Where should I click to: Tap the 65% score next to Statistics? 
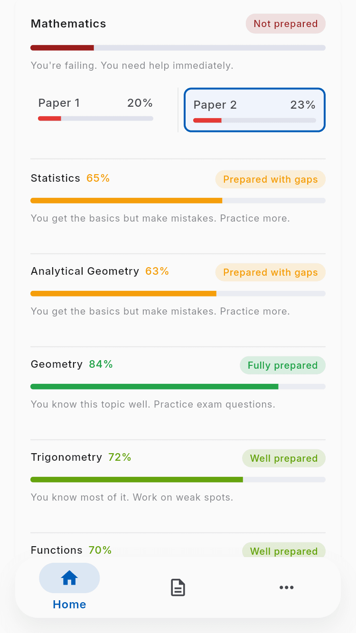98,178
